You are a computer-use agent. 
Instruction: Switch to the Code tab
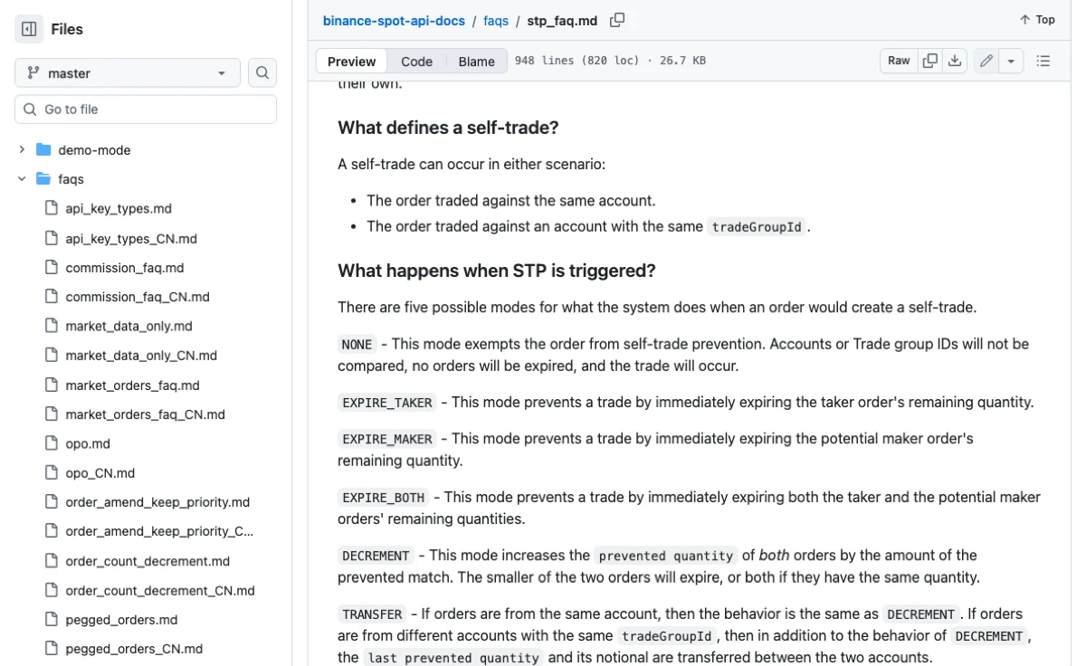coord(416,62)
